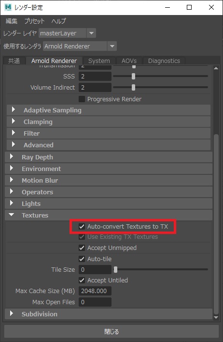Expand the Subdivision section
Screen dimensions: 223x342
click(109, 314)
